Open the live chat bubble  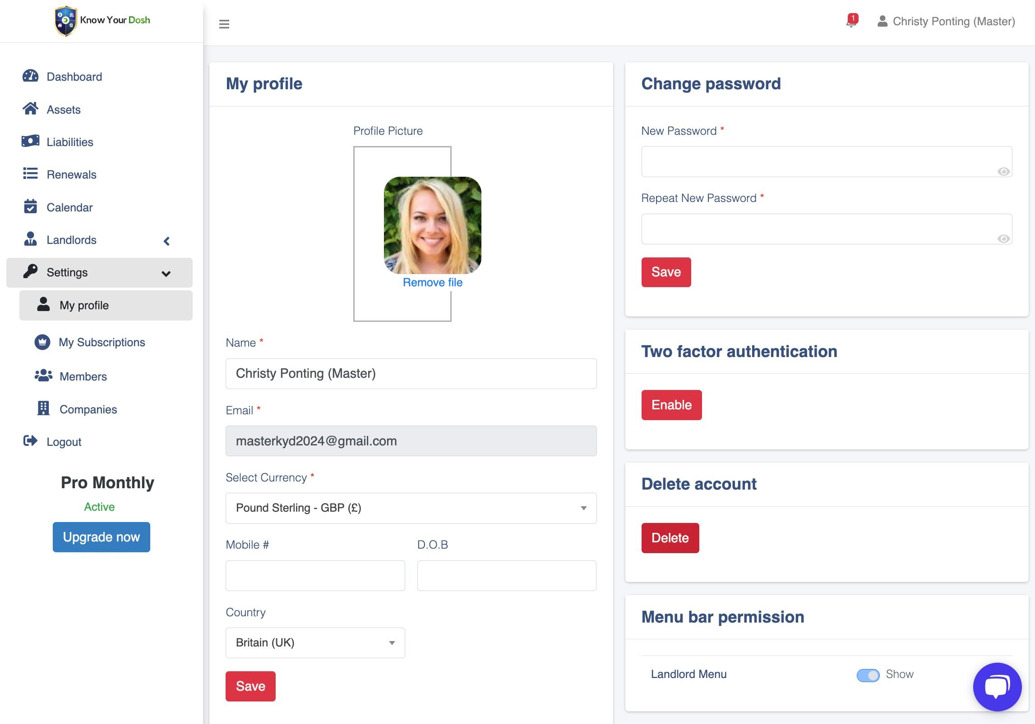[997, 686]
